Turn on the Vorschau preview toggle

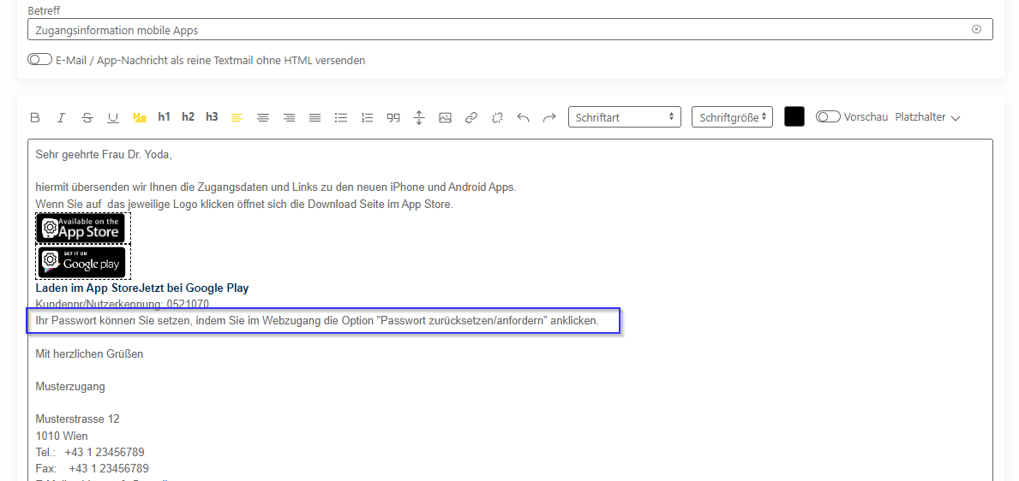[828, 116]
